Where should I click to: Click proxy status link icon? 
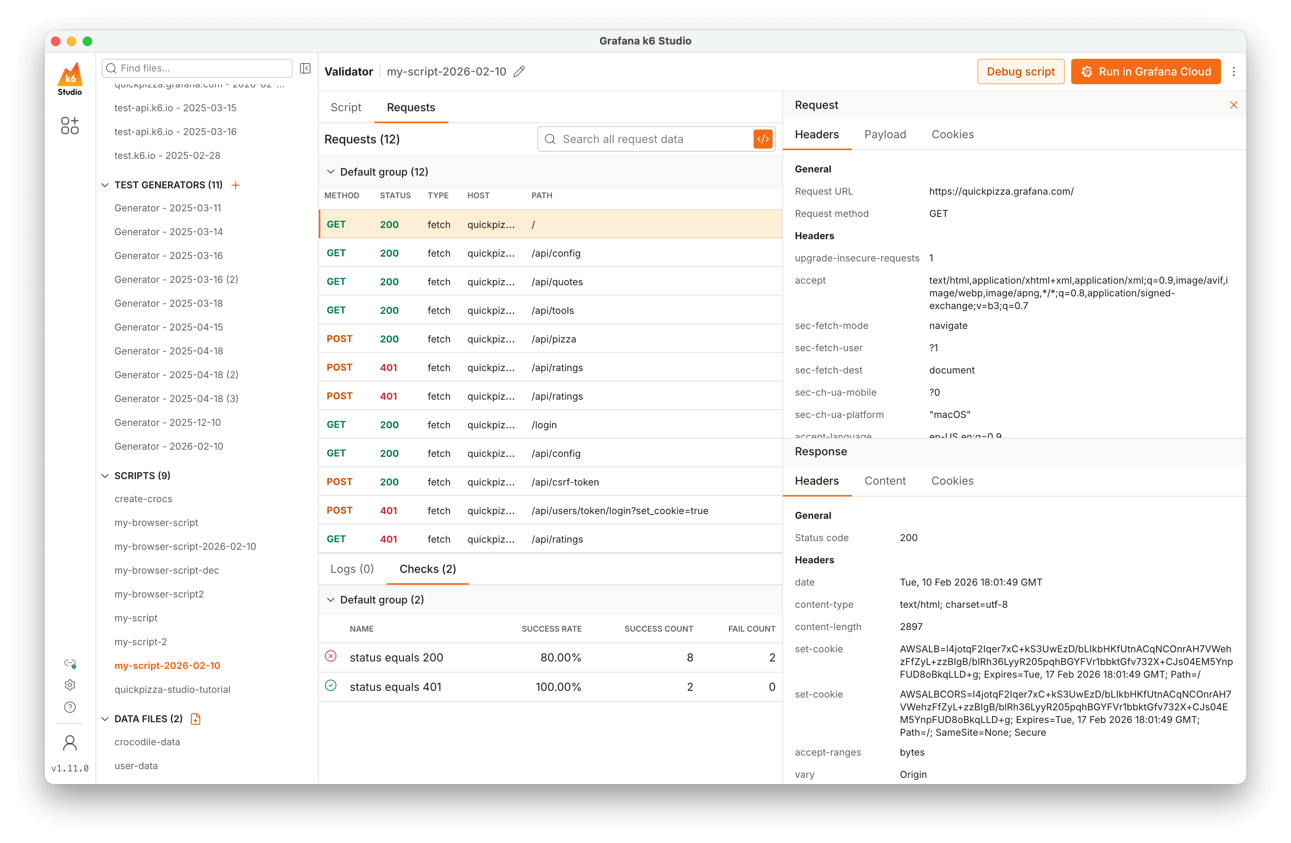click(x=70, y=663)
